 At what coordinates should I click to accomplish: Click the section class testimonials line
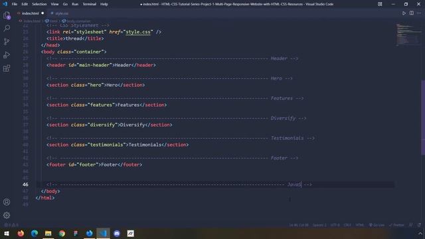[118, 145]
